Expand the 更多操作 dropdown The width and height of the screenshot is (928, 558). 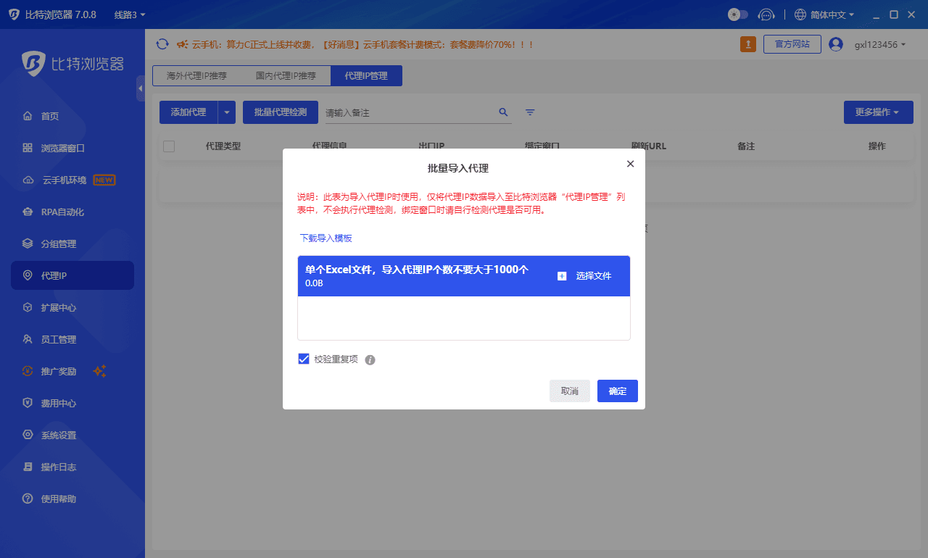[878, 112]
